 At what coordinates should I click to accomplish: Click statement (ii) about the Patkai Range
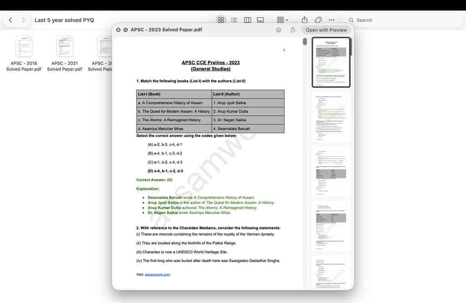tap(186, 243)
